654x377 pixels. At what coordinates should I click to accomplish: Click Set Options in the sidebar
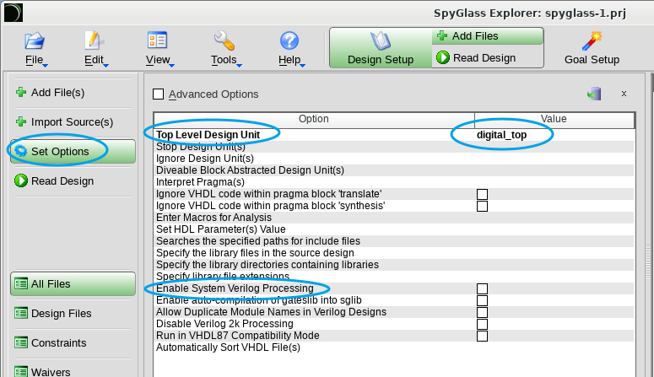[72, 151]
